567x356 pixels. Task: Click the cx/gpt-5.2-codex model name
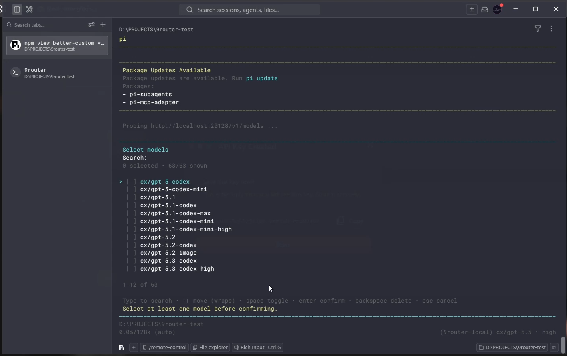point(168,245)
